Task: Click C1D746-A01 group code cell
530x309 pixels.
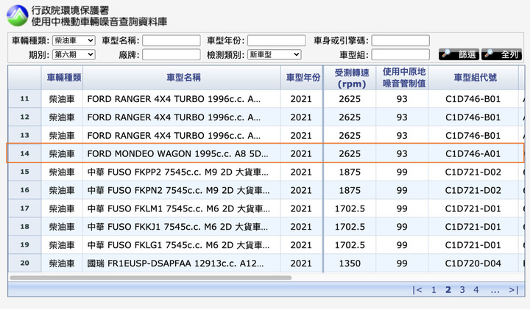Action: 473,153
